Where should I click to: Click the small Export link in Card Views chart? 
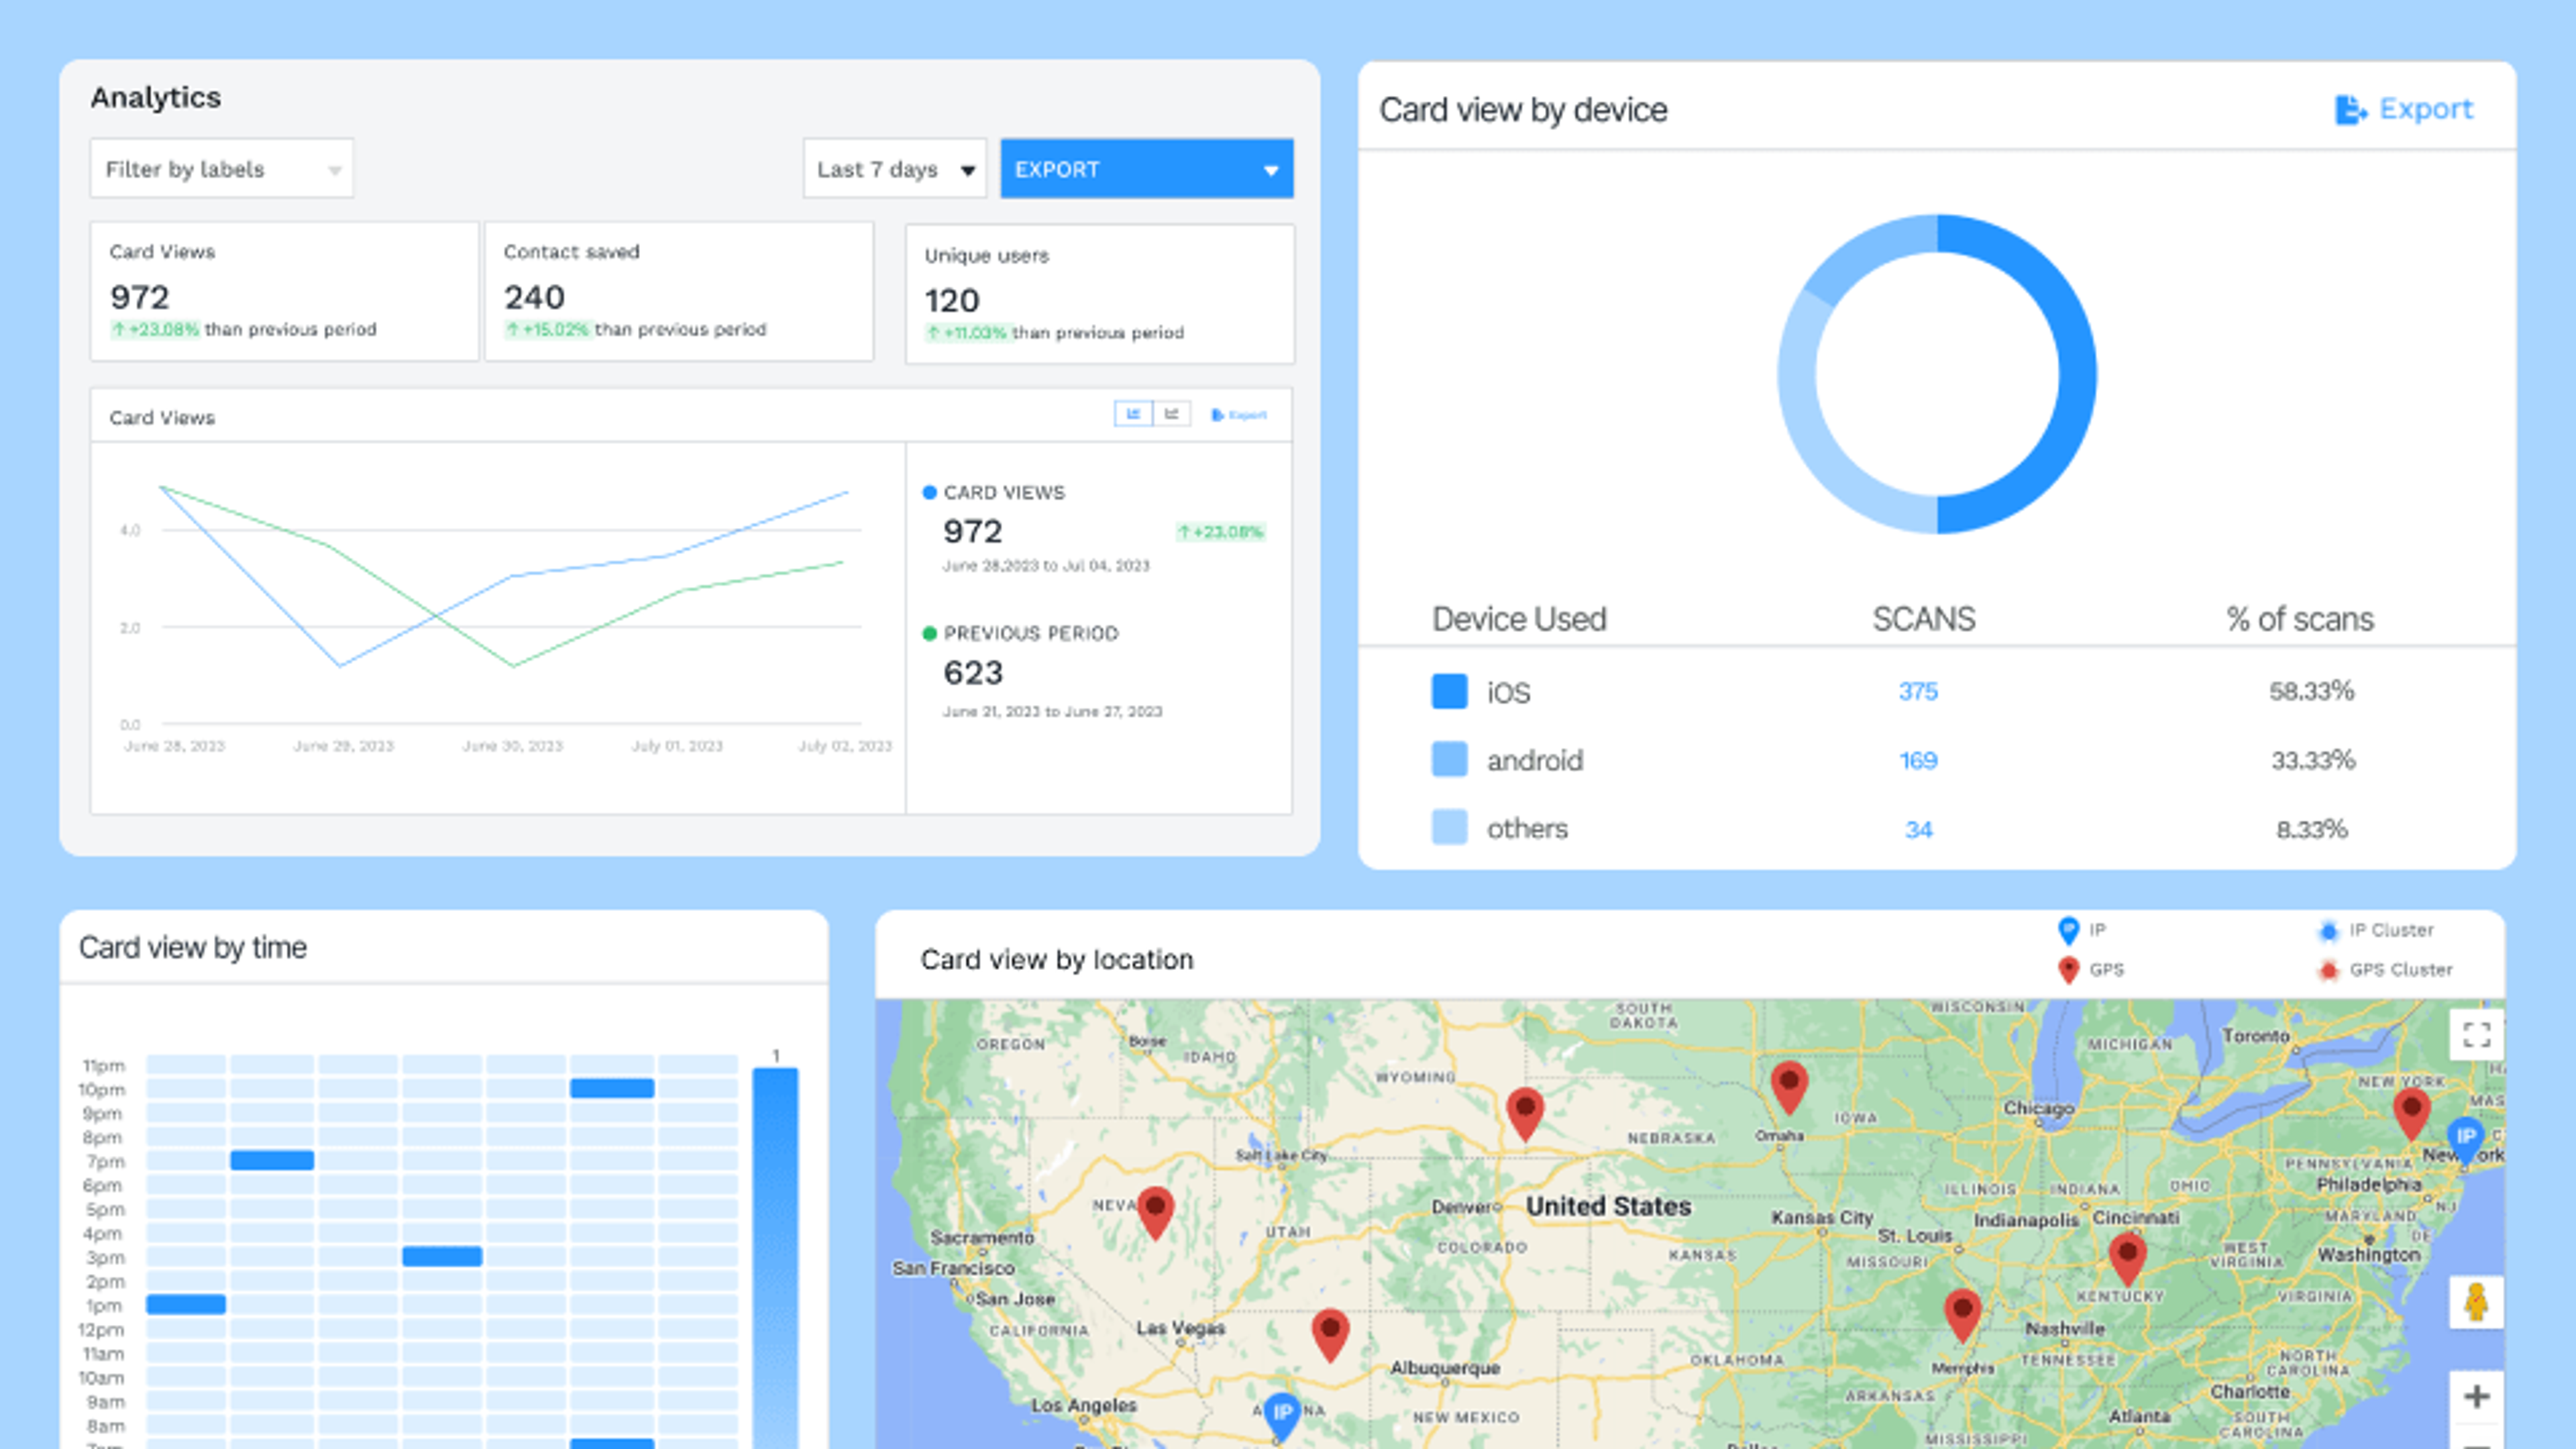1239,415
